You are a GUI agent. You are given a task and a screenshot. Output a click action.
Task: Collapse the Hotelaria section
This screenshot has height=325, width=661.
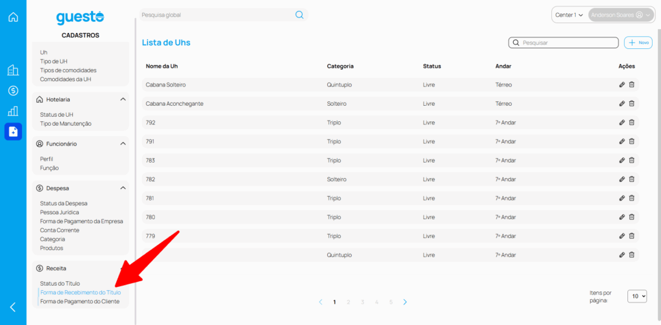(x=123, y=99)
